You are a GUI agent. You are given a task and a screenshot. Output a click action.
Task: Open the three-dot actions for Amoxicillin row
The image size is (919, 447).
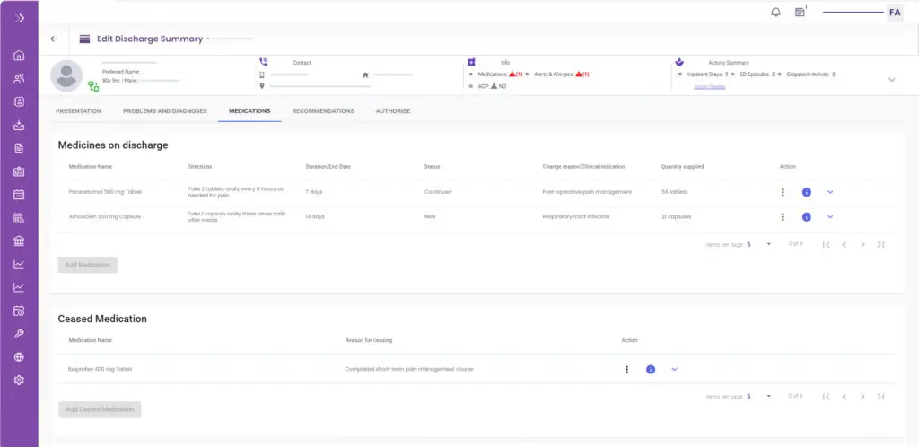click(783, 216)
